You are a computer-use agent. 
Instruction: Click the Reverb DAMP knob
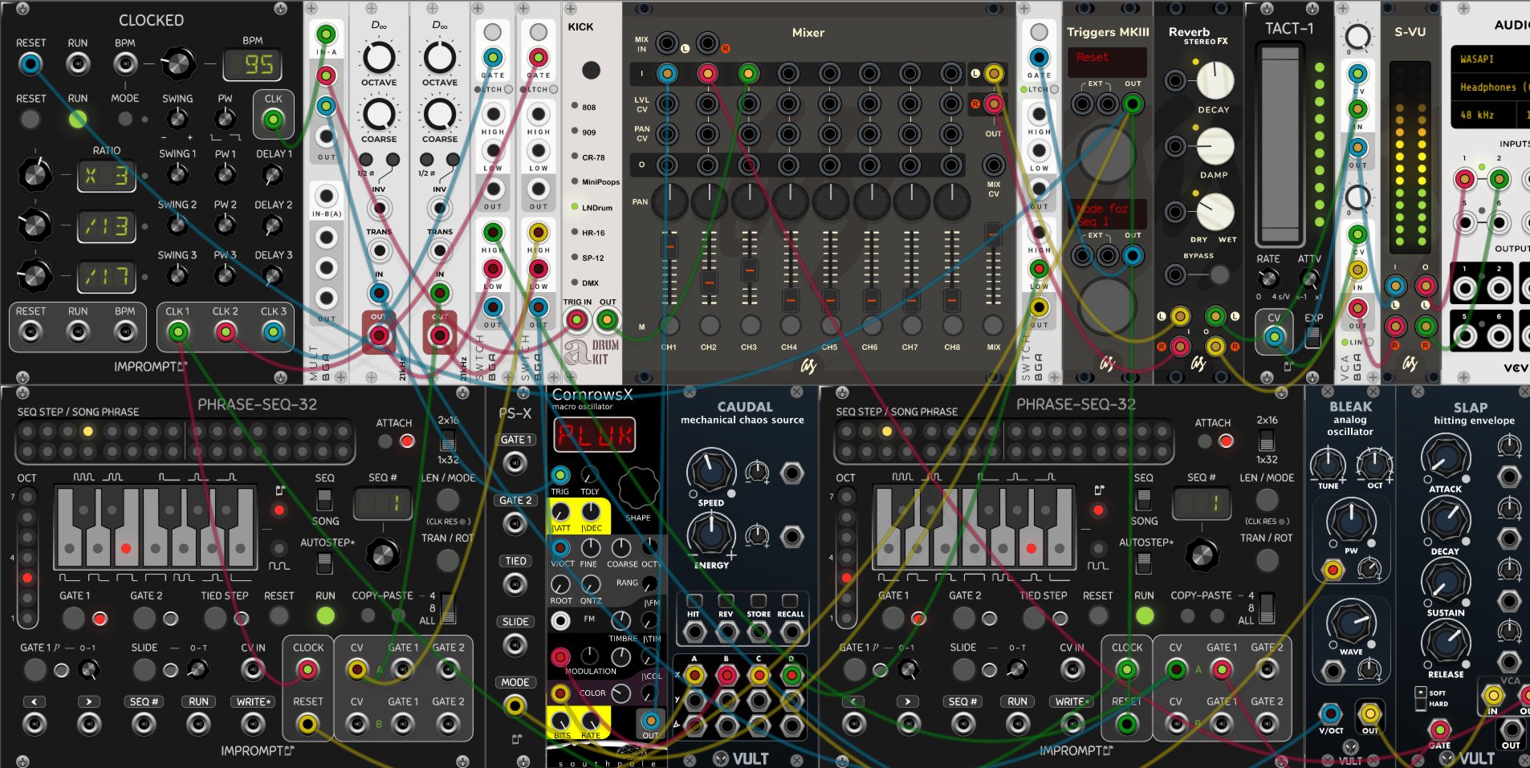pyautogui.click(x=1215, y=146)
